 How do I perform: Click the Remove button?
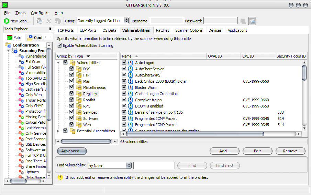point(290,151)
